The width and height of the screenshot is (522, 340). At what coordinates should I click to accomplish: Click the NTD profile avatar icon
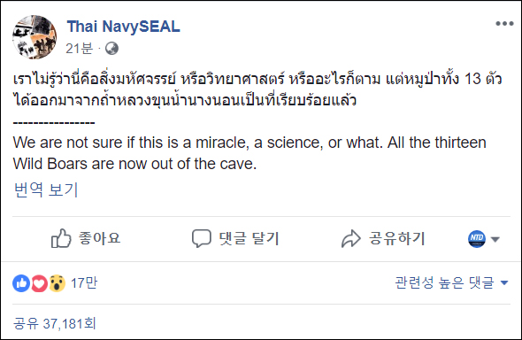pyautogui.click(x=477, y=239)
